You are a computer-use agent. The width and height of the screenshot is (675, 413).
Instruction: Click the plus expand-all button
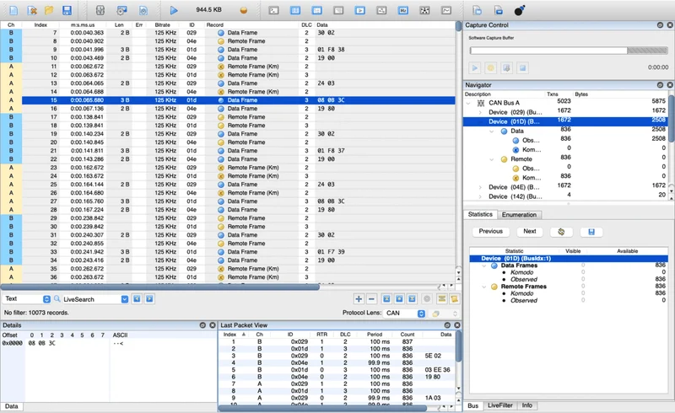(x=359, y=299)
